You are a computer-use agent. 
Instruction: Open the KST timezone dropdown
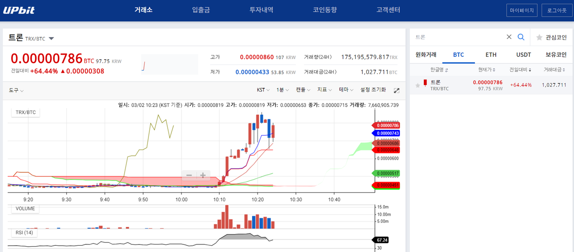click(263, 90)
